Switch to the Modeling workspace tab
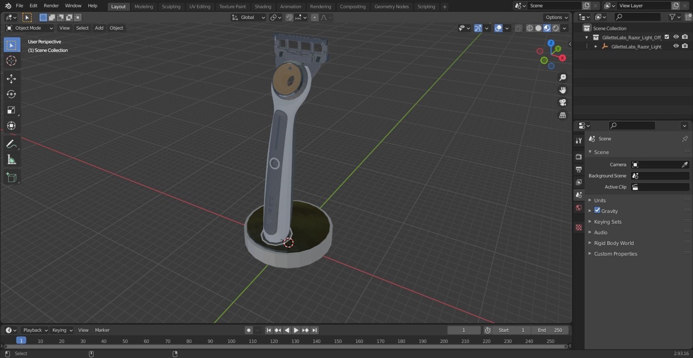 point(144,7)
